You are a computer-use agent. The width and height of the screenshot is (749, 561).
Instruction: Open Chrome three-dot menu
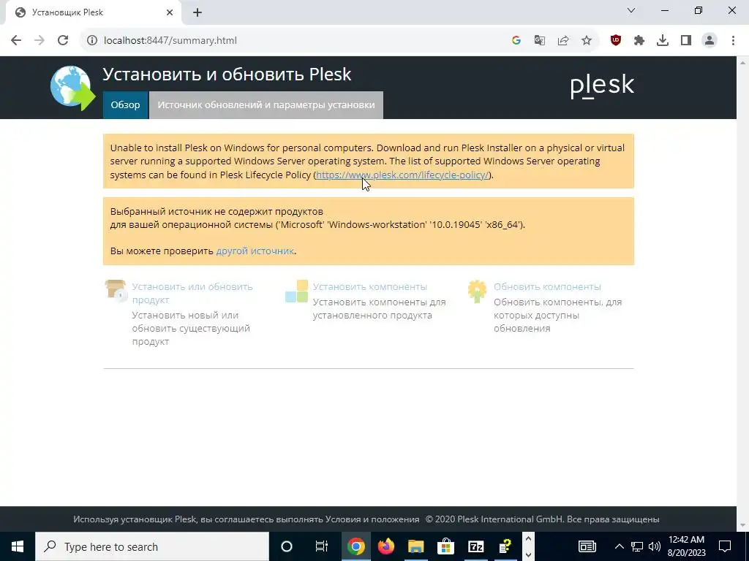[x=733, y=41]
